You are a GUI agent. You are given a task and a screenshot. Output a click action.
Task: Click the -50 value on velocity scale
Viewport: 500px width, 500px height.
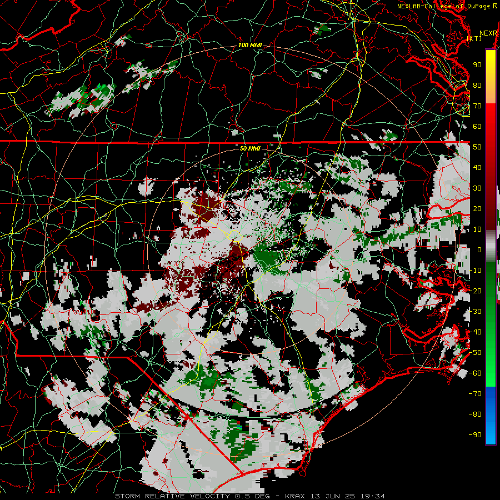475,353
